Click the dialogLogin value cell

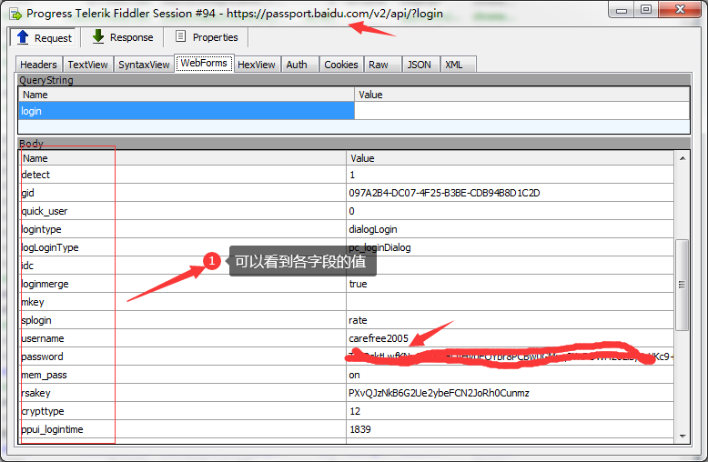511,229
